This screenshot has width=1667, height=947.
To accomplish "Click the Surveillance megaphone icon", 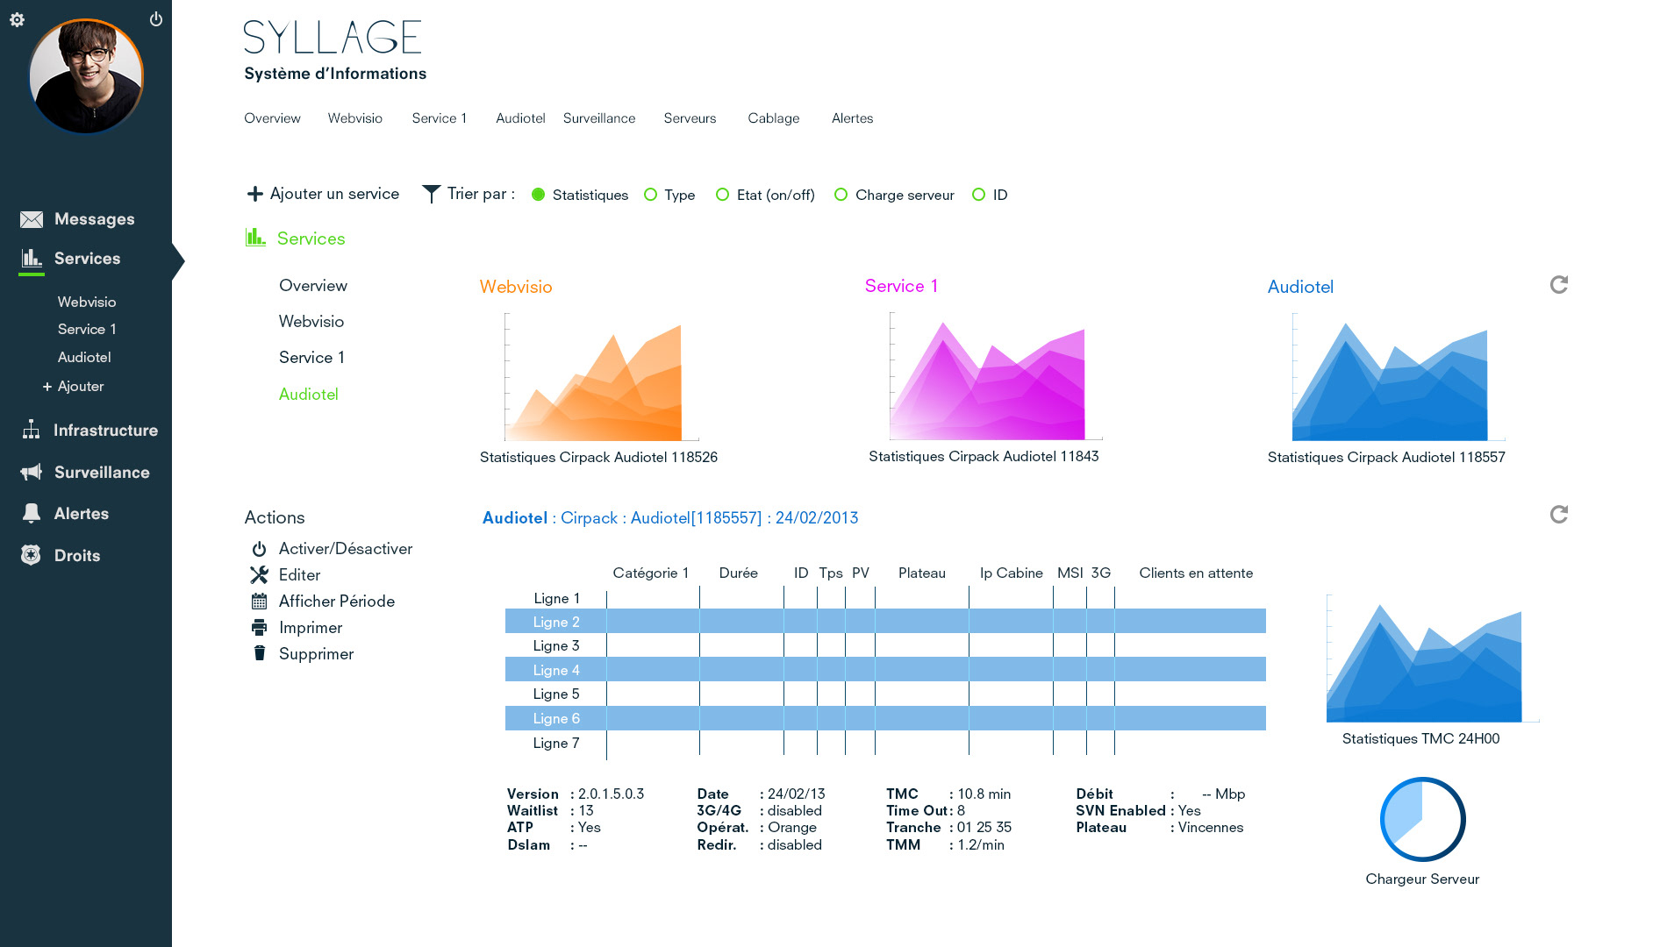I will coord(32,473).
